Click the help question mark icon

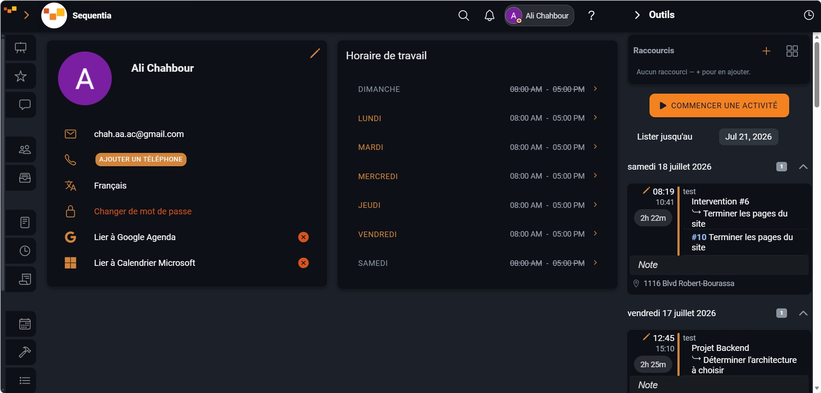[591, 15]
